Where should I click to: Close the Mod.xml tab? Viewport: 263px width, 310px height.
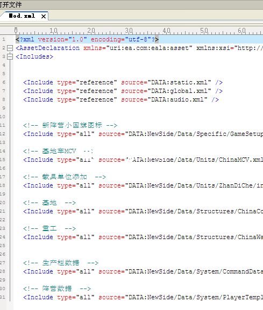[44, 16]
